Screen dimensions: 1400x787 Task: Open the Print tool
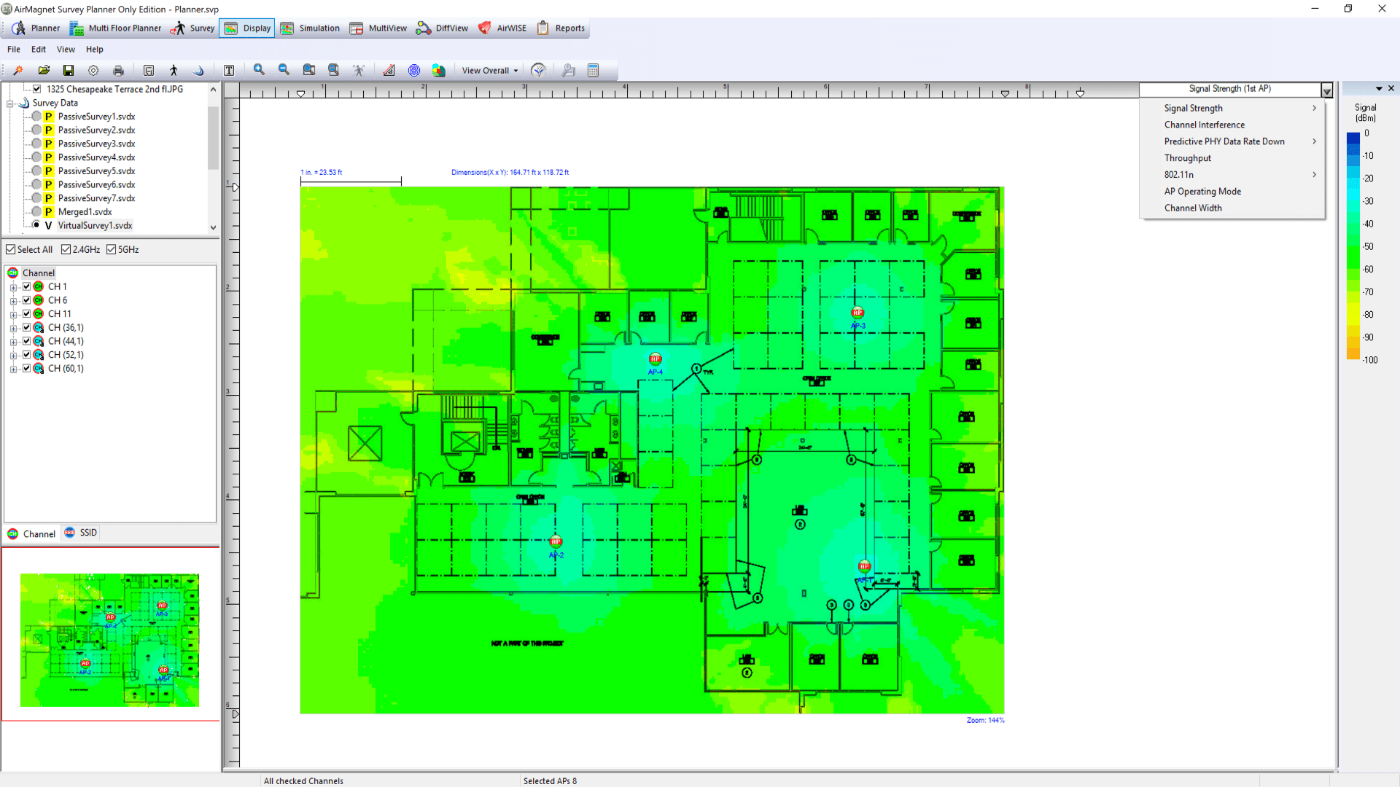pos(118,70)
